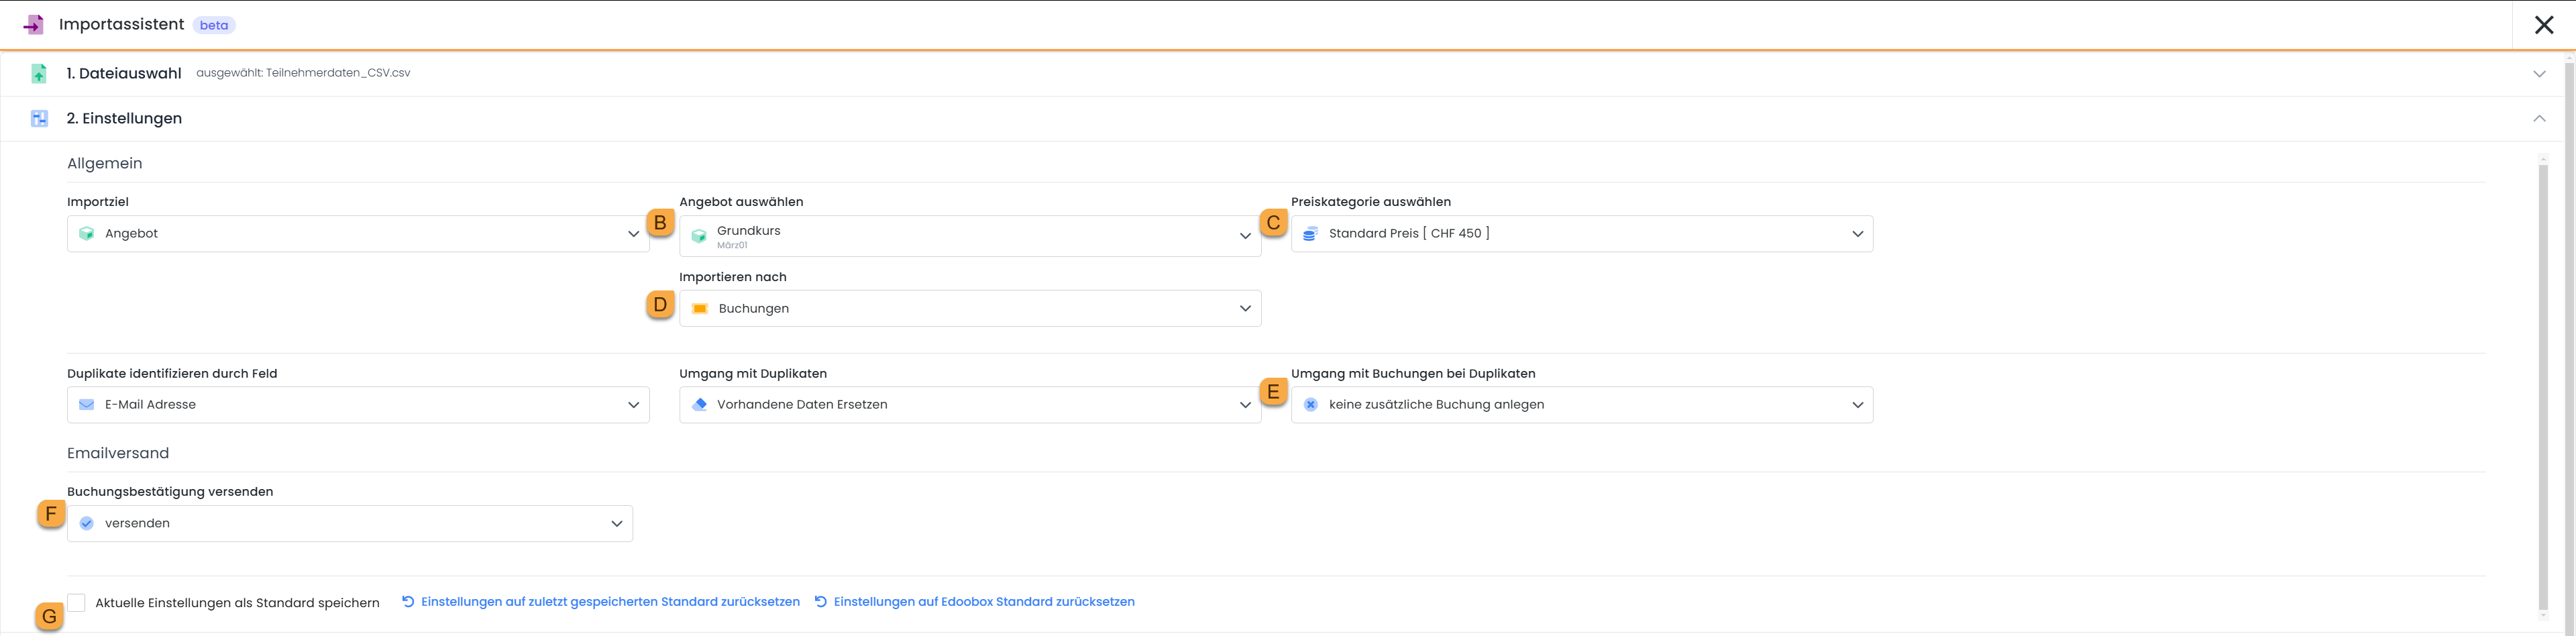The image size is (2576, 636).
Task: Expand the 1. Dateiauswahl section chevron
Action: [x=2538, y=74]
